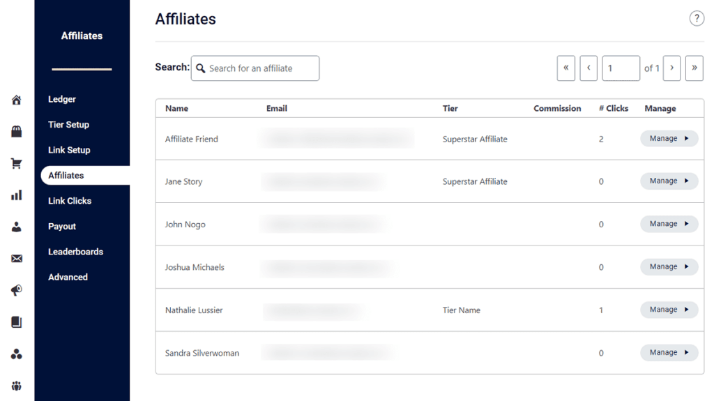Go to first page of affiliates
The height and width of the screenshot is (401, 714).
566,68
